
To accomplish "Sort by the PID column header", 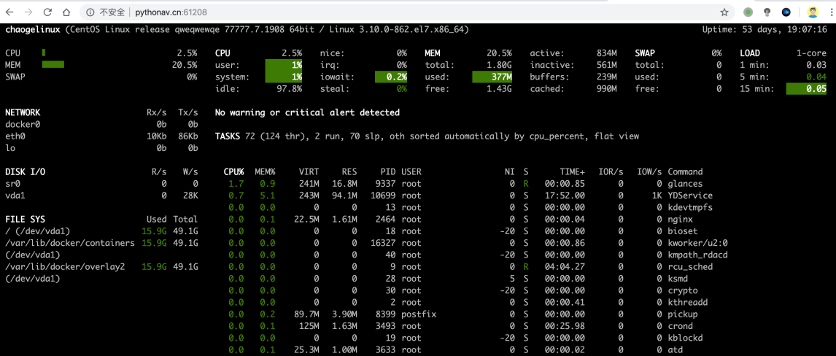I will (387, 171).
